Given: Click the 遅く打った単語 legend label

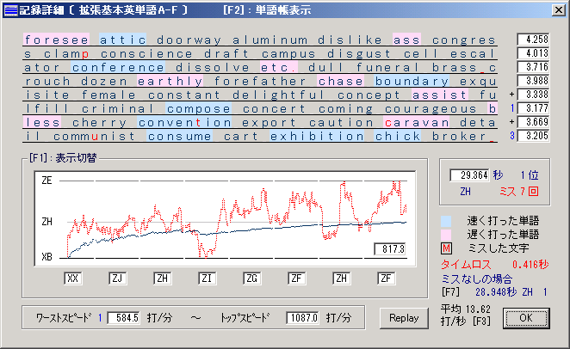Looking at the screenshot, I should click(503, 235).
